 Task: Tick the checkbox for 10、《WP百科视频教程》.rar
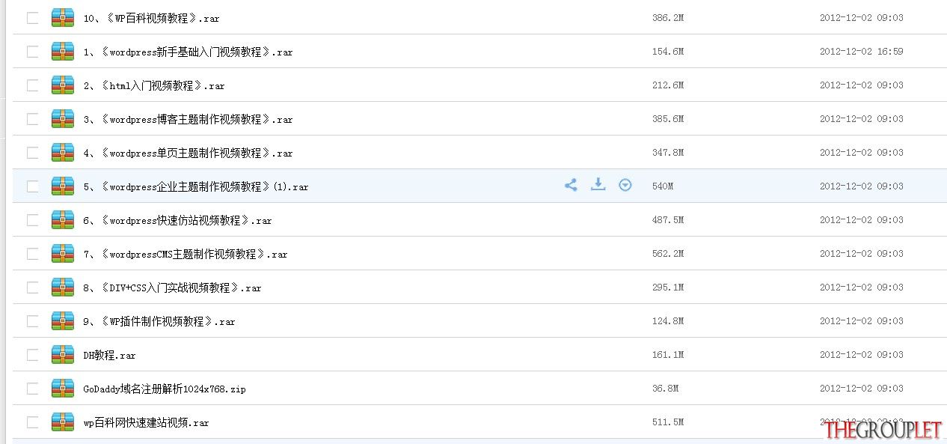[x=32, y=18]
